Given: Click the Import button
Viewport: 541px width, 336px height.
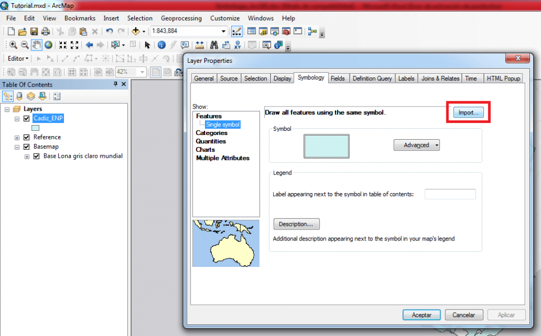Looking at the screenshot, I should click(x=468, y=113).
